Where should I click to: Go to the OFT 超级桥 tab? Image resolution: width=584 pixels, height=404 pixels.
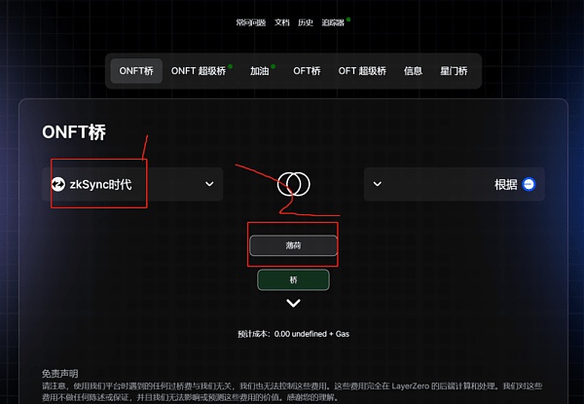[362, 71]
